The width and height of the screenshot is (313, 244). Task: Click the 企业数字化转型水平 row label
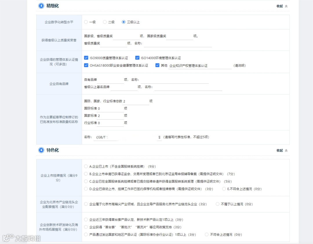pos(59,22)
